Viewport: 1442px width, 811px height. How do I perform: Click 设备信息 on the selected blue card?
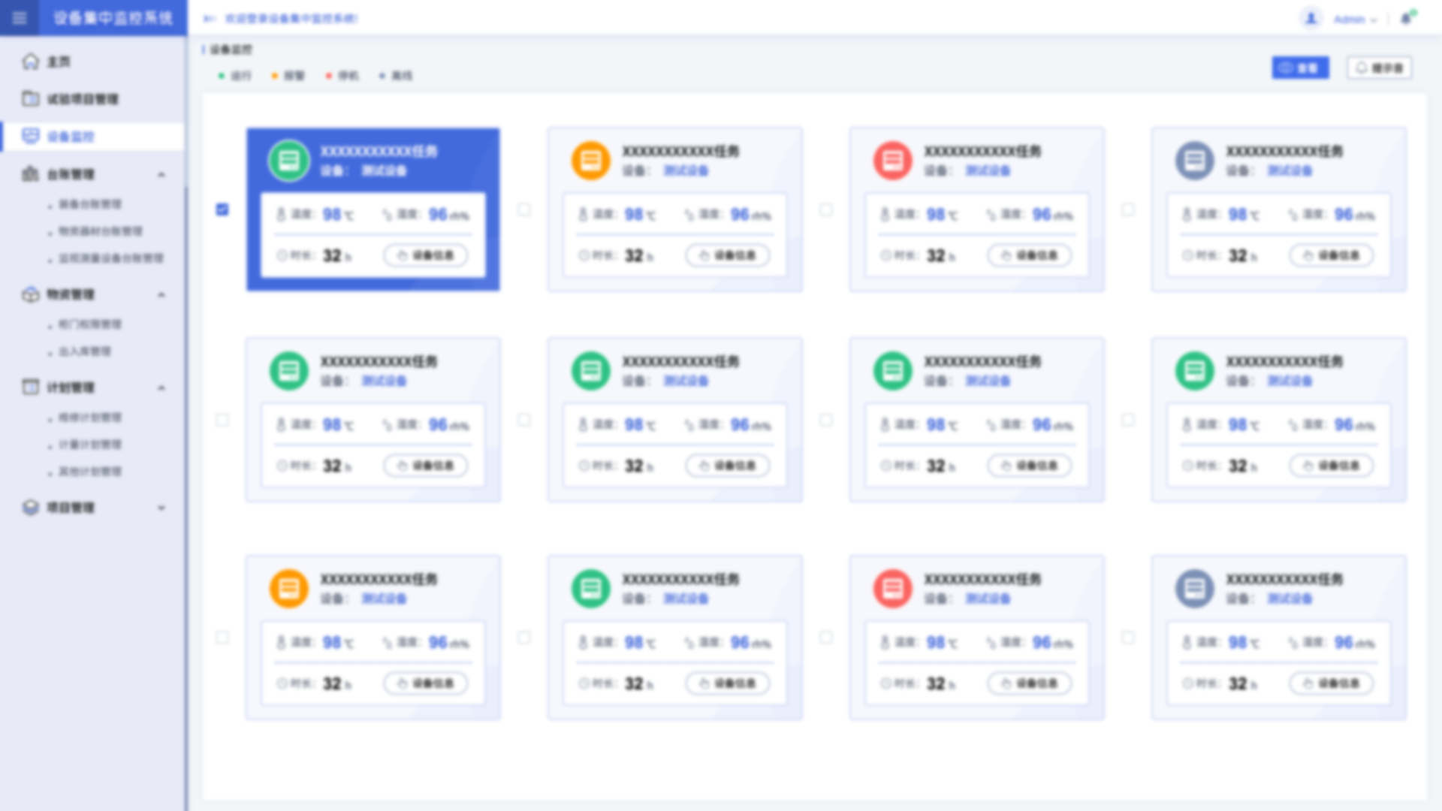coord(426,255)
